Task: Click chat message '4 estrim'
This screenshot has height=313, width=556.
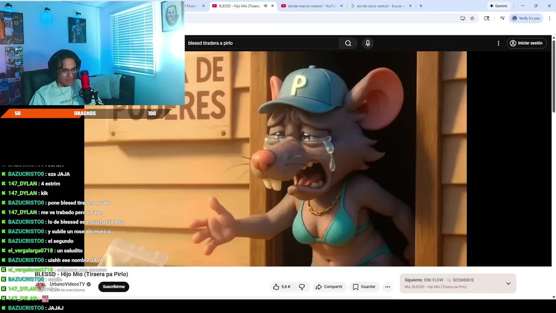Action: [x=50, y=183]
